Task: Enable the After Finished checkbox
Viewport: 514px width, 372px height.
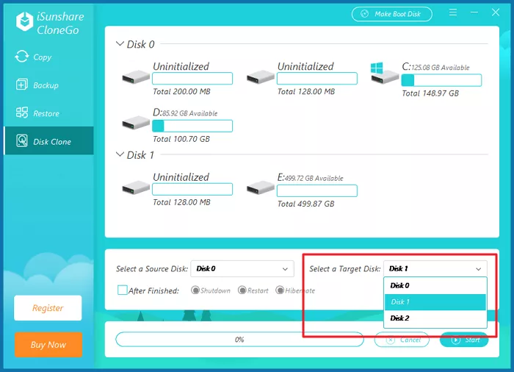Action: (x=123, y=290)
